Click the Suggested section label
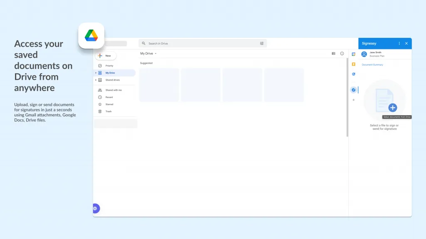Screen dimensions: 426x239 (146, 63)
